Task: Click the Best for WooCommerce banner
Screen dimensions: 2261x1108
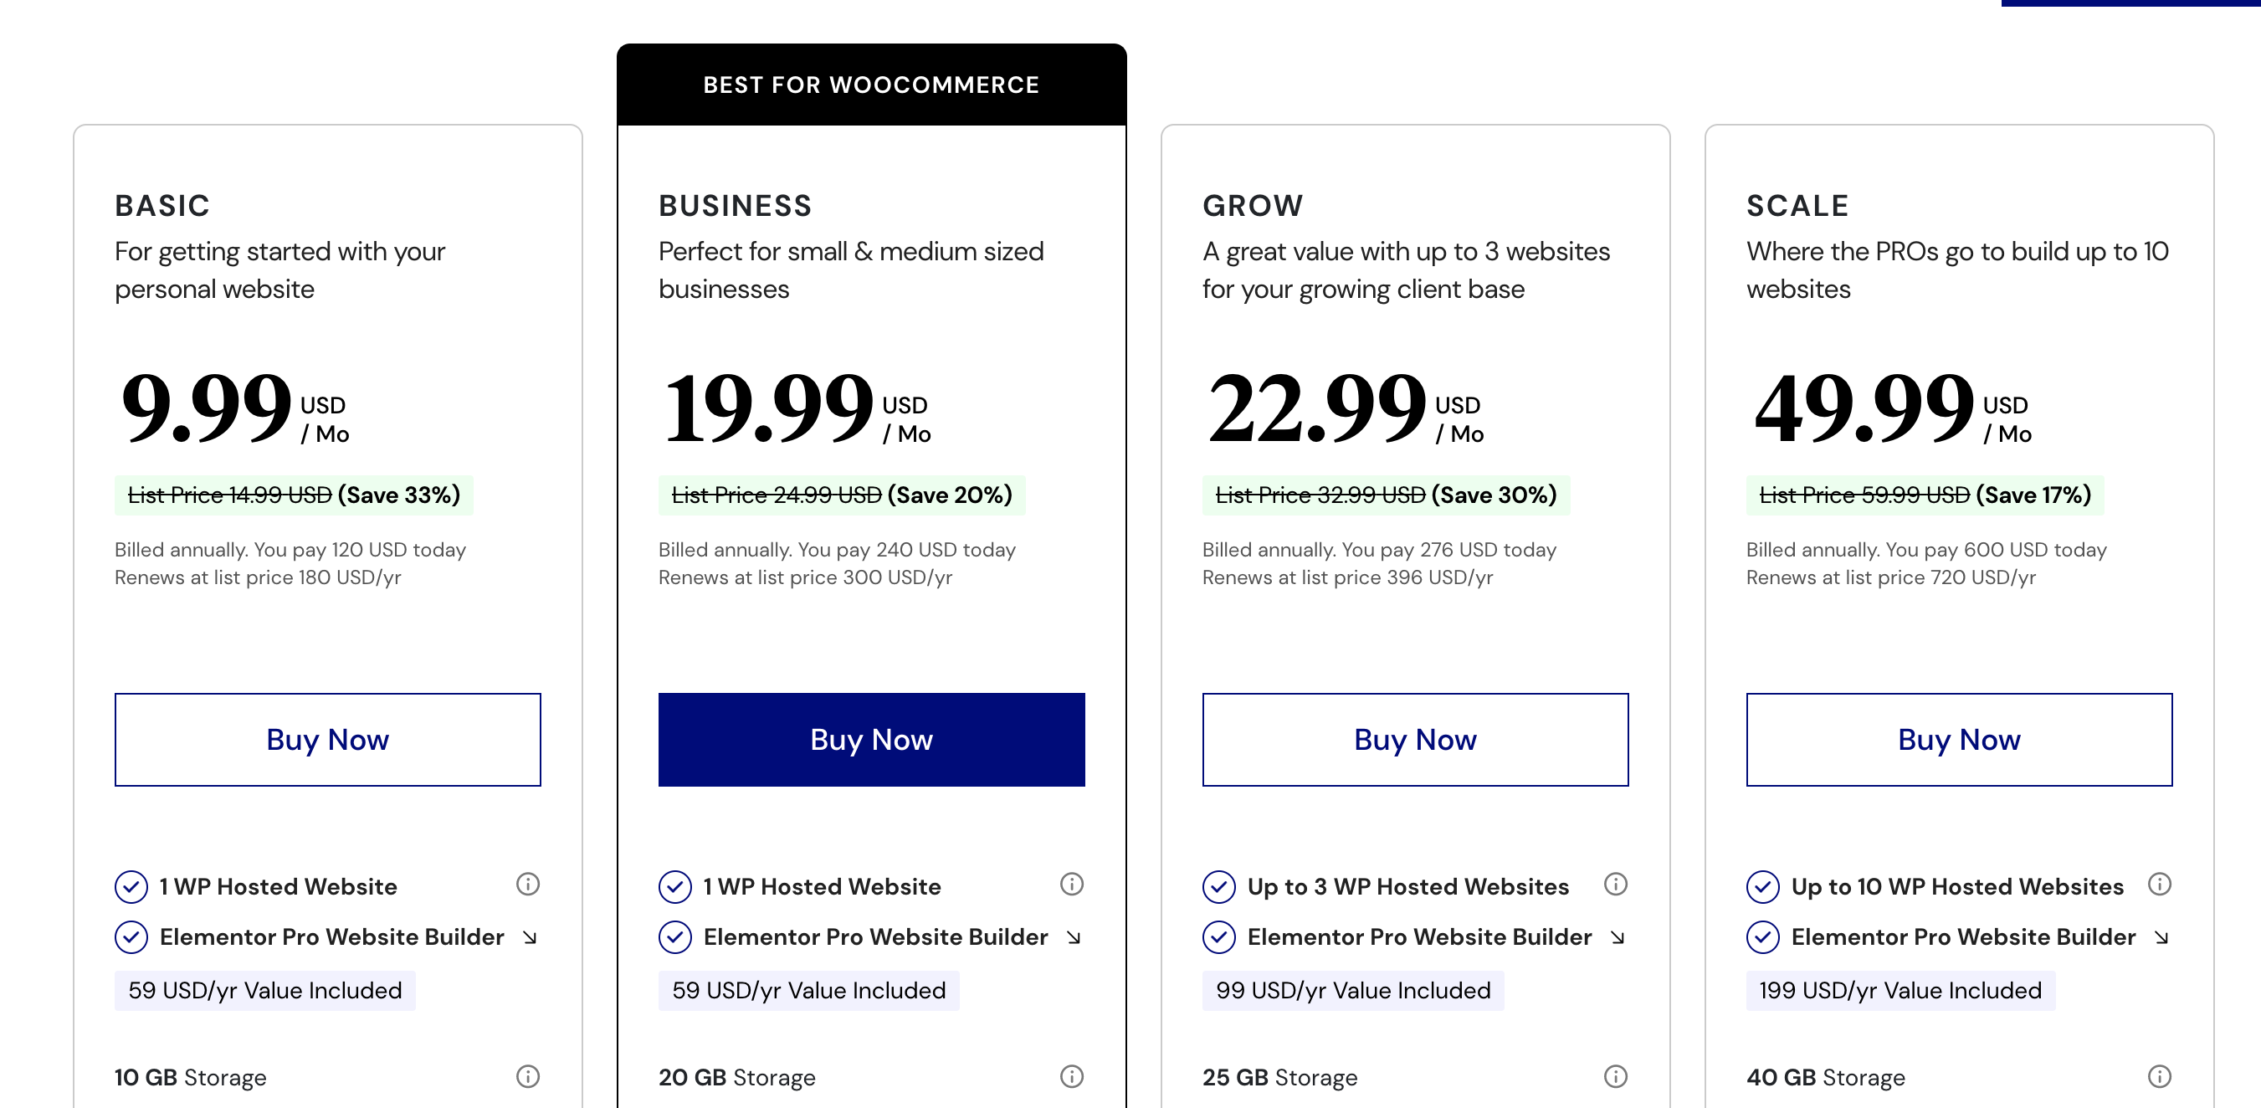Action: pos(872,85)
